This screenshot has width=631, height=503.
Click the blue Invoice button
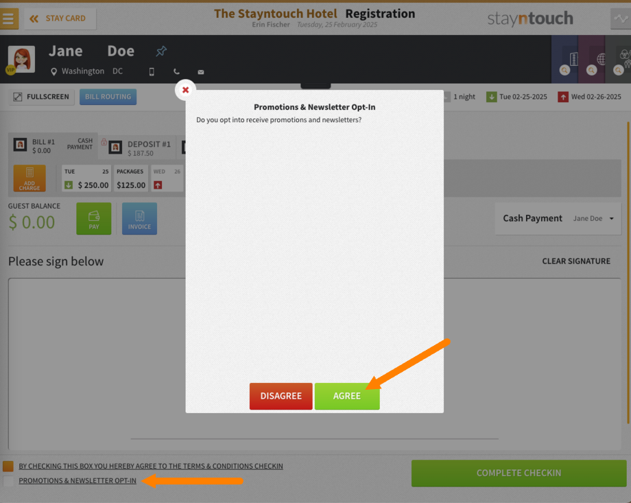139,219
